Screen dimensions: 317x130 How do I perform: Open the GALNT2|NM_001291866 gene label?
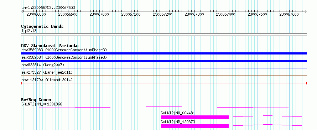coord(42,104)
